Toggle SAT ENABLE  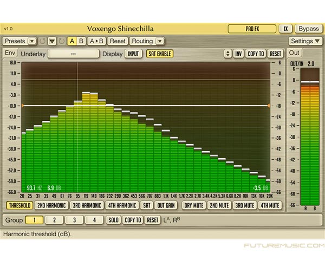160,54
